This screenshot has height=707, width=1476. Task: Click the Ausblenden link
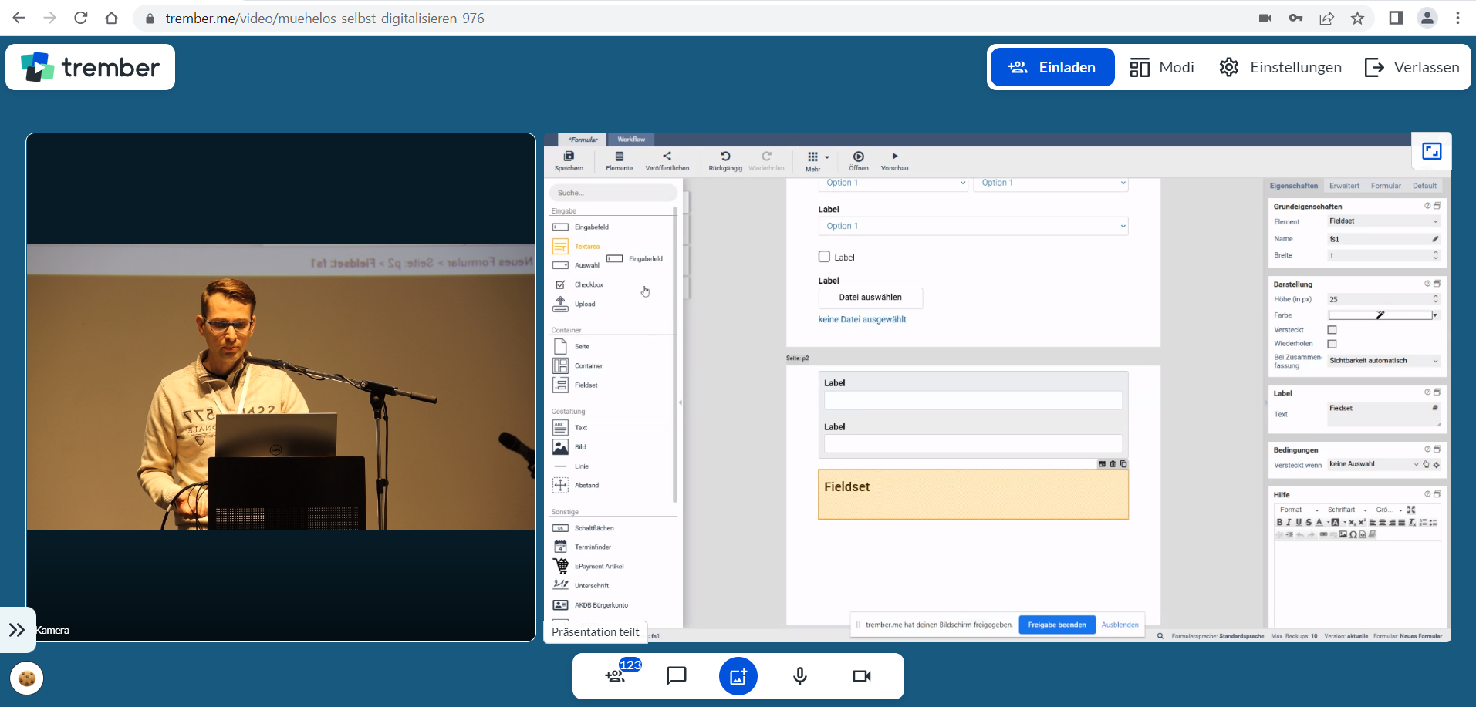click(1120, 625)
